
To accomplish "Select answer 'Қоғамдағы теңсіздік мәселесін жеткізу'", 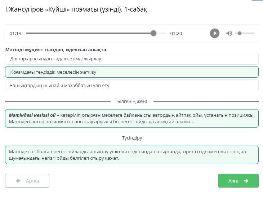I will click(132, 72).
